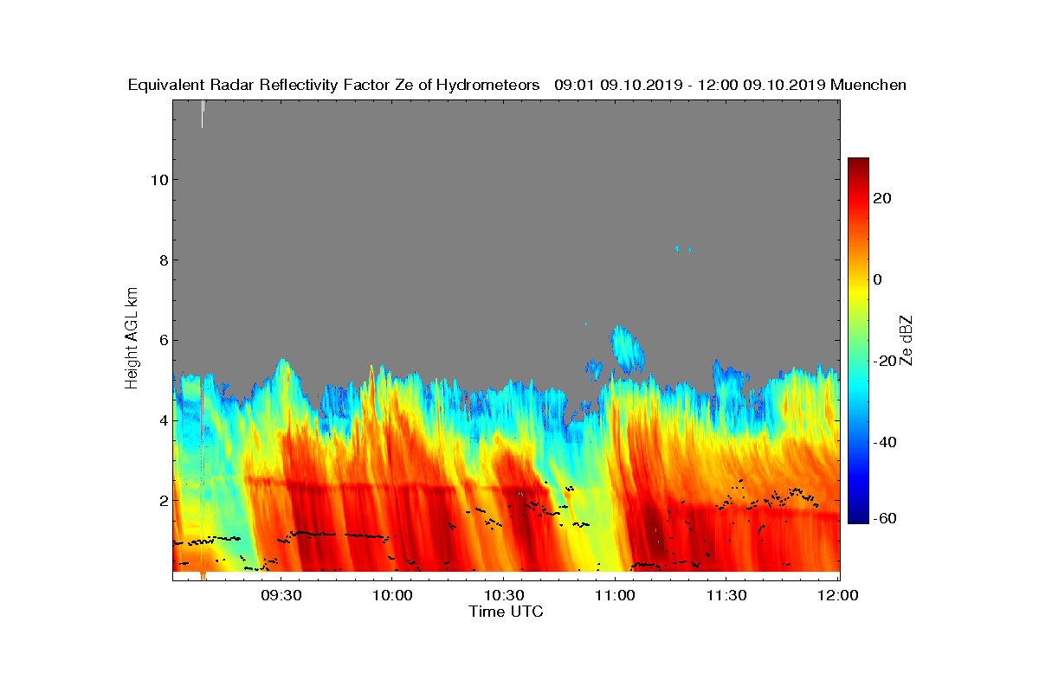Click the colorbar tick label '-40'

point(885,442)
